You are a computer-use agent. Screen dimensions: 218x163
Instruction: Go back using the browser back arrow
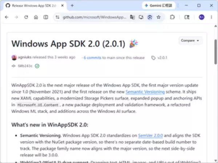coord(7,17)
